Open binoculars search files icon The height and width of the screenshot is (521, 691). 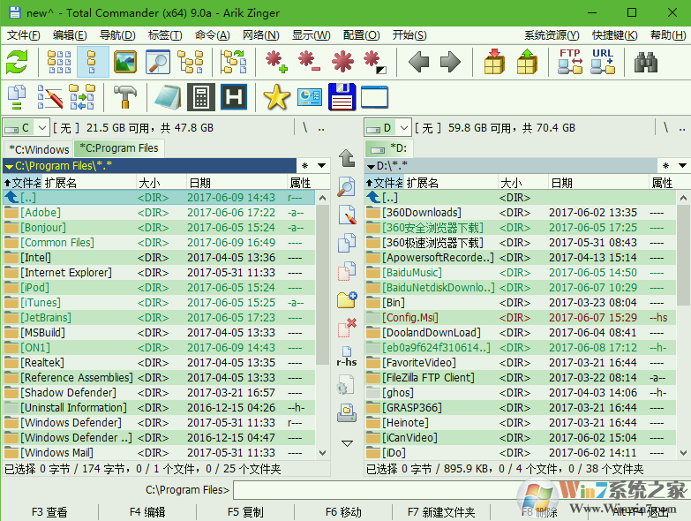(646, 62)
